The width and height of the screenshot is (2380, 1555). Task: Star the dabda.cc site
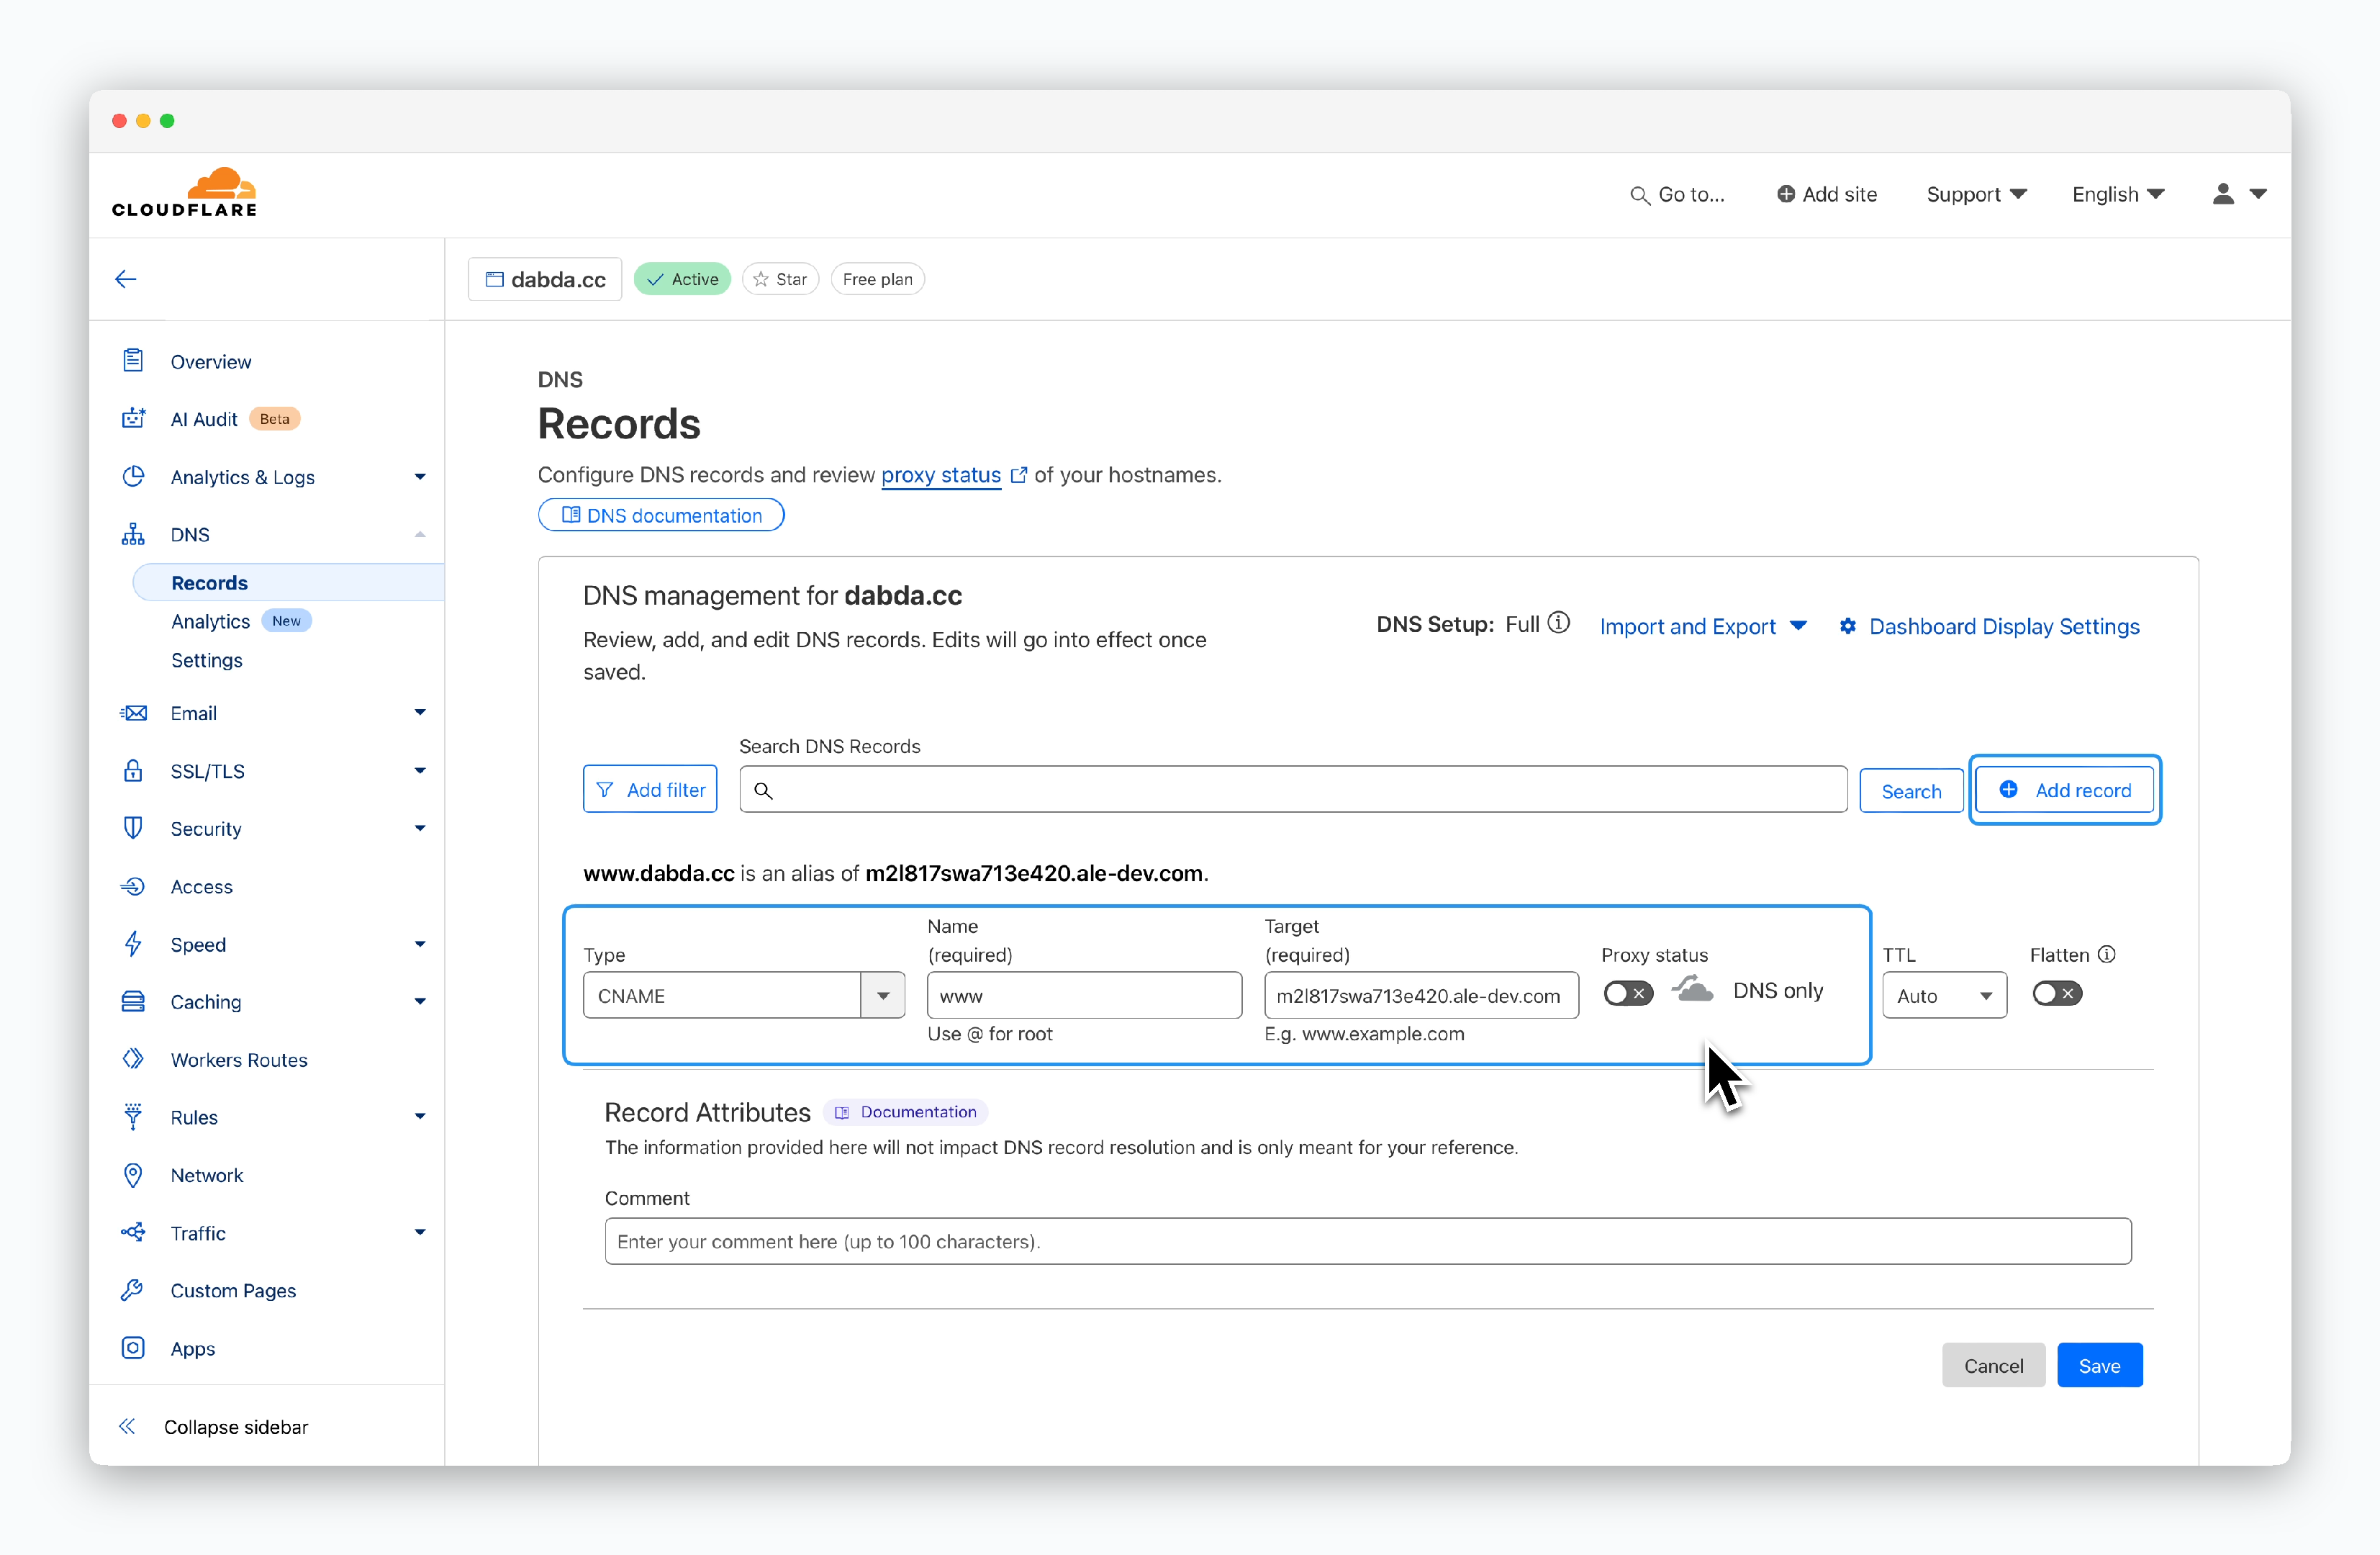click(780, 279)
